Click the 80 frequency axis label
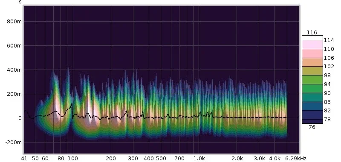341x162 pixels. (x=61, y=159)
